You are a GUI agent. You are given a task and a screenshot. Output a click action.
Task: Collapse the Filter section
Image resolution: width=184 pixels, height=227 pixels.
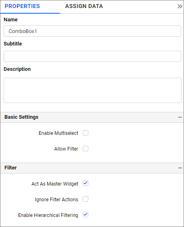coord(180,168)
